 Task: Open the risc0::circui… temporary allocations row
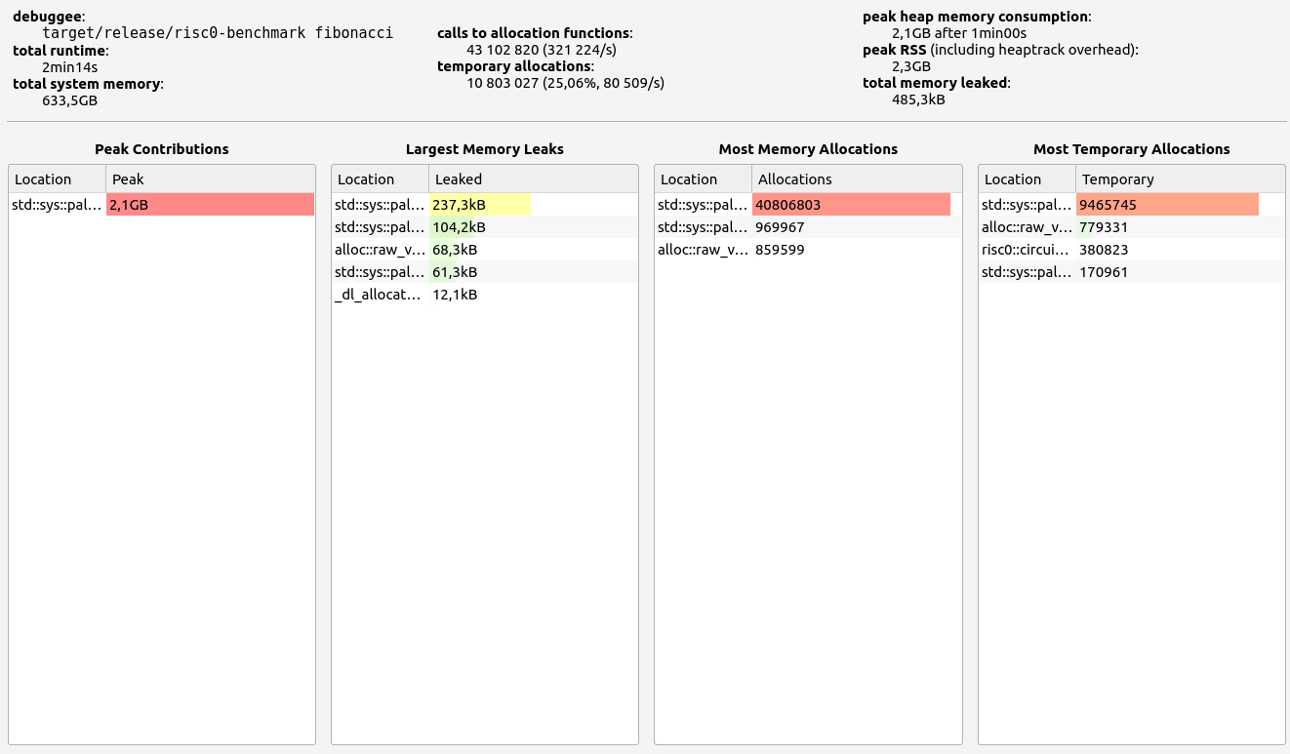[1131, 250]
